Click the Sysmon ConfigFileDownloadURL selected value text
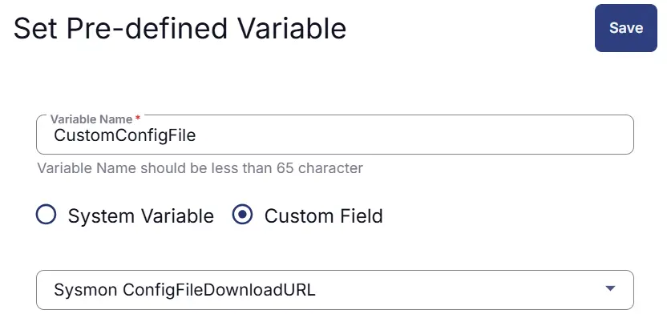 point(184,290)
